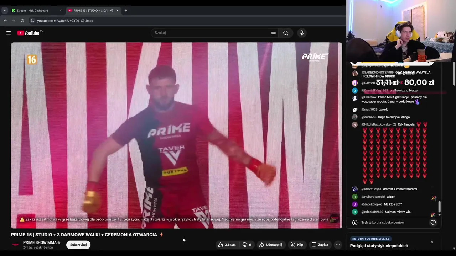The width and height of the screenshot is (456, 256).
Task: View site information icon in address bar
Action: tap(32, 21)
